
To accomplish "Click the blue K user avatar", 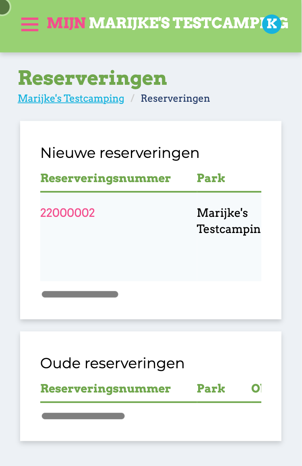I will tap(271, 24).
